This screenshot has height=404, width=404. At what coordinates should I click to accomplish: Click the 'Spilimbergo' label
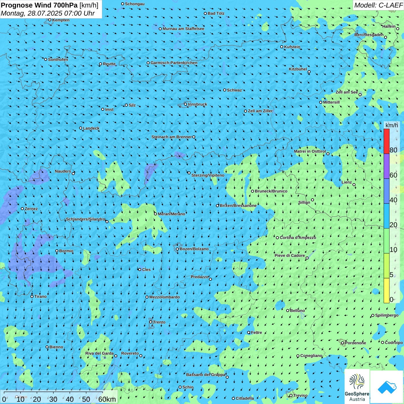387,315
